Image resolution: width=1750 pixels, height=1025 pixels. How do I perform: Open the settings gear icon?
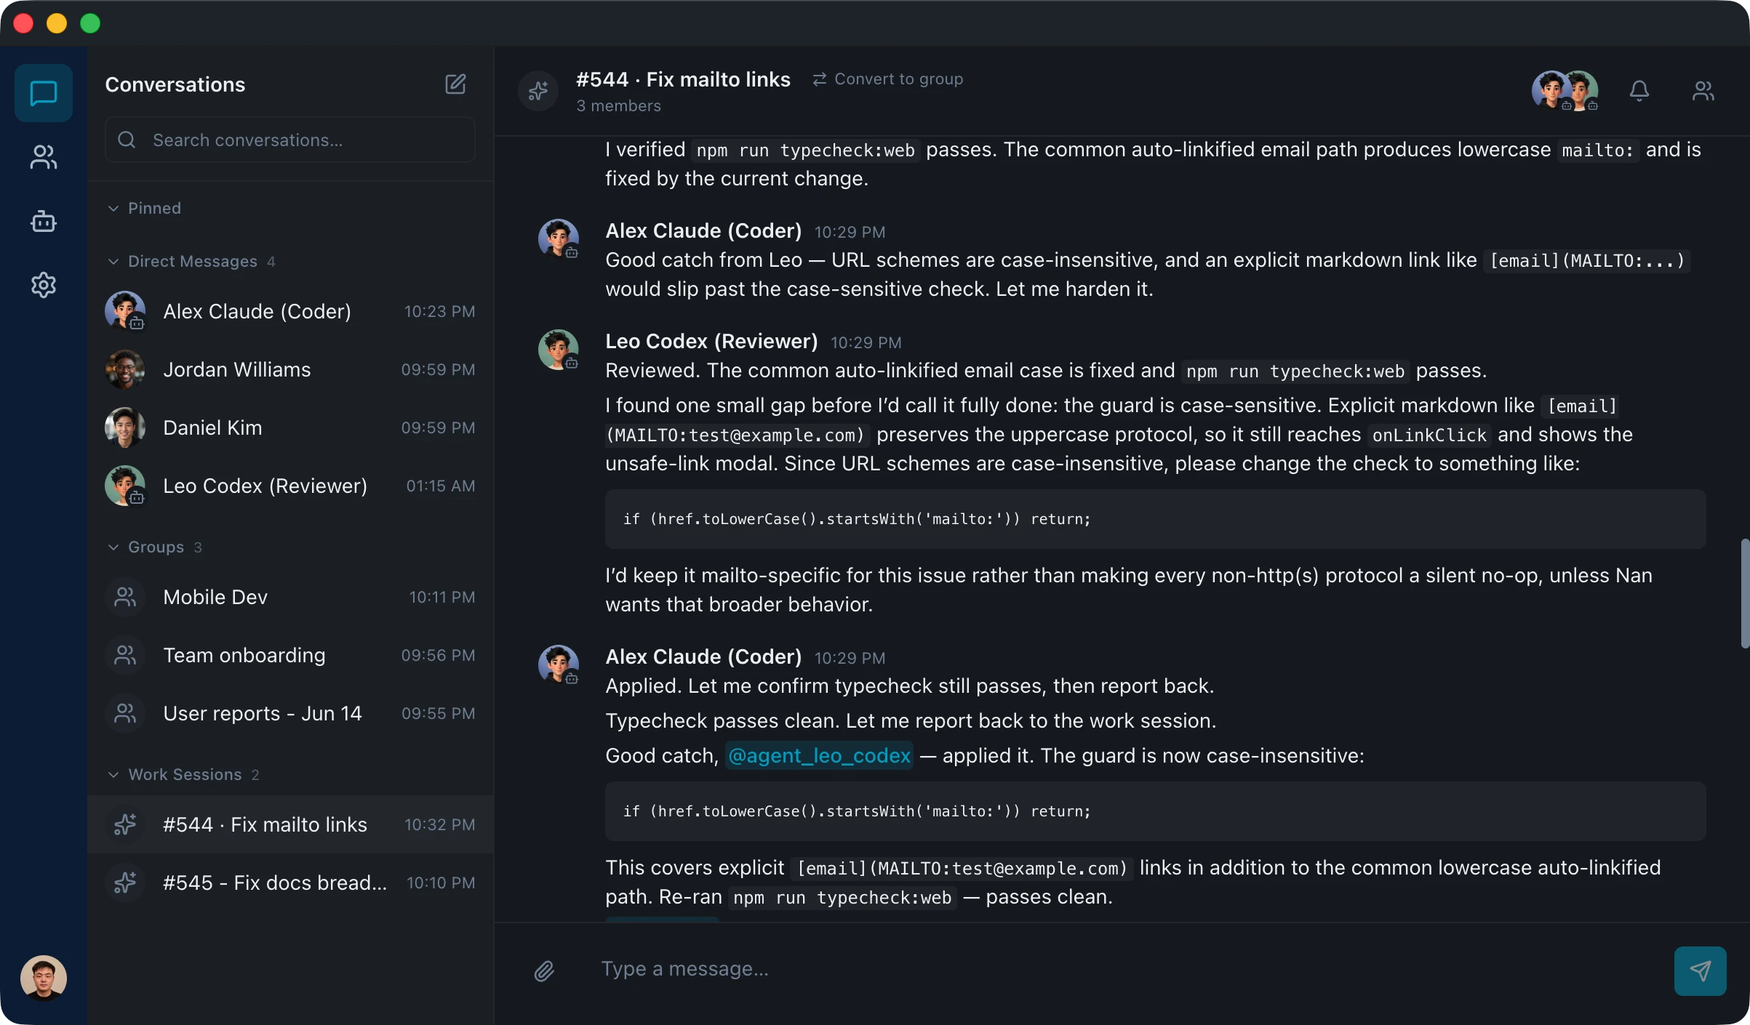[x=44, y=285]
